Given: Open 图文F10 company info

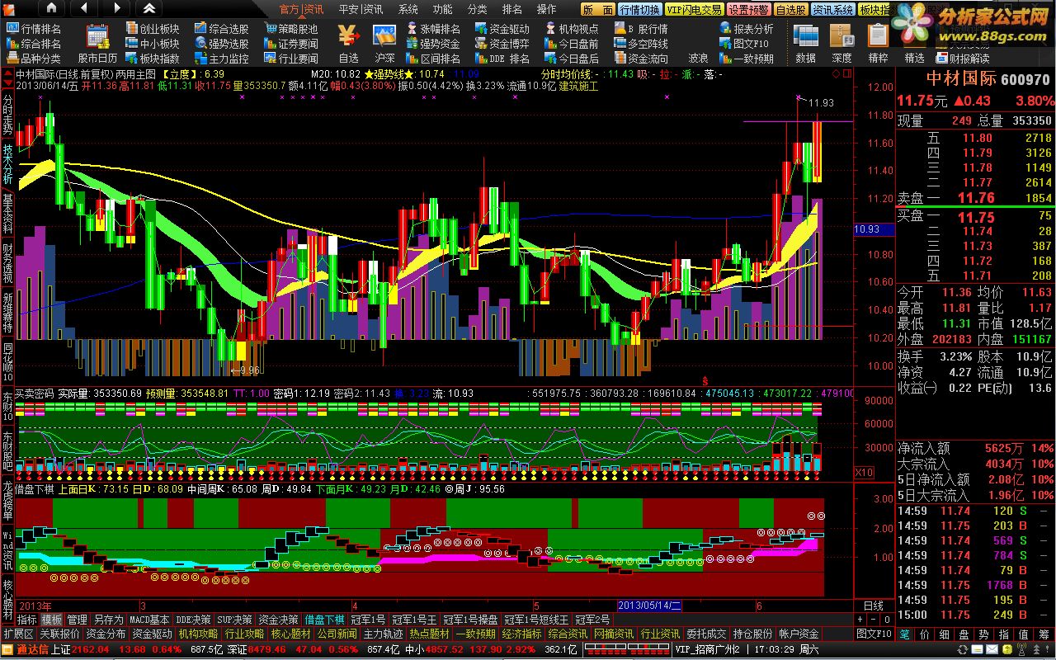Looking at the screenshot, I should pyautogui.click(x=743, y=44).
